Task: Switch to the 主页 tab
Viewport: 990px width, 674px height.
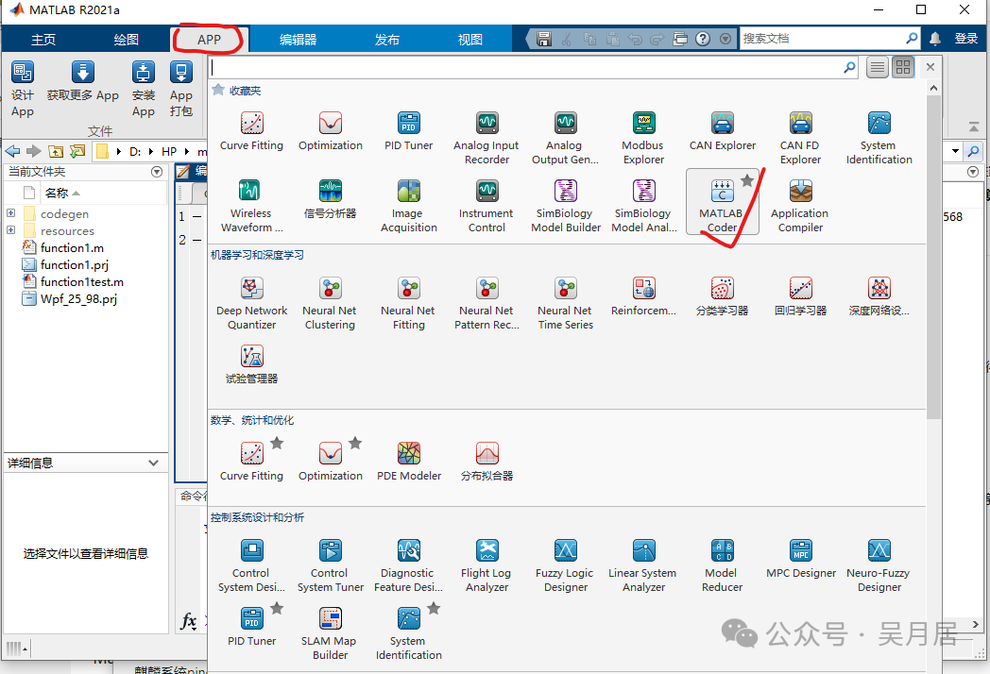Action: (x=43, y=39)
